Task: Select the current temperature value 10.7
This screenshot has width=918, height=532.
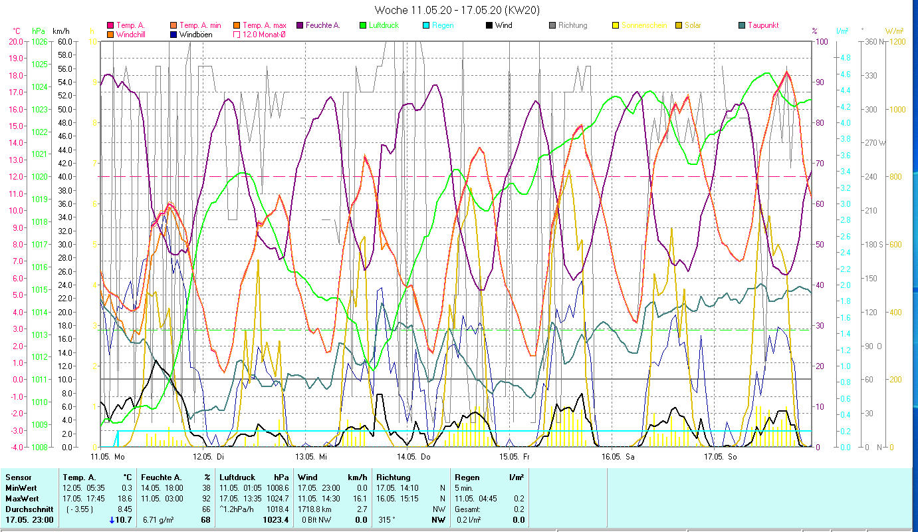Action: click(x=125, y=520)
